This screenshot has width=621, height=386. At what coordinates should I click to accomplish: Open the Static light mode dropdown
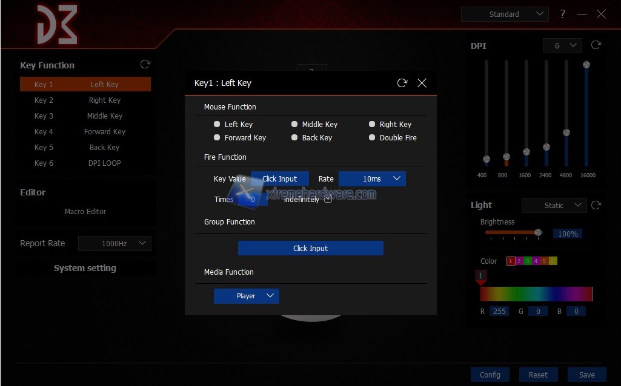(554, 205)
